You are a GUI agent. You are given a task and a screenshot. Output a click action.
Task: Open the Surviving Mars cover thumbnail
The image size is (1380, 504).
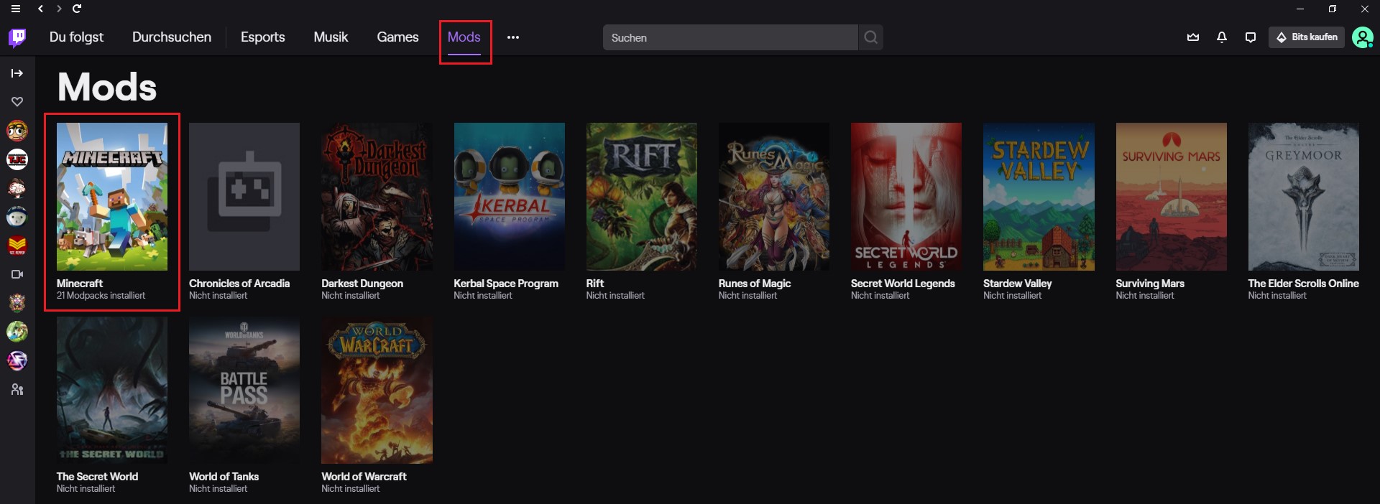(1171, 197)
